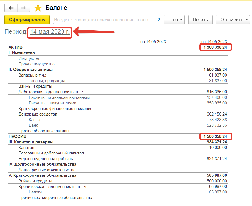252x206 pixels.
Task: Select the Запасы, в т.ч. row
Action: click(x=32, y=75)
